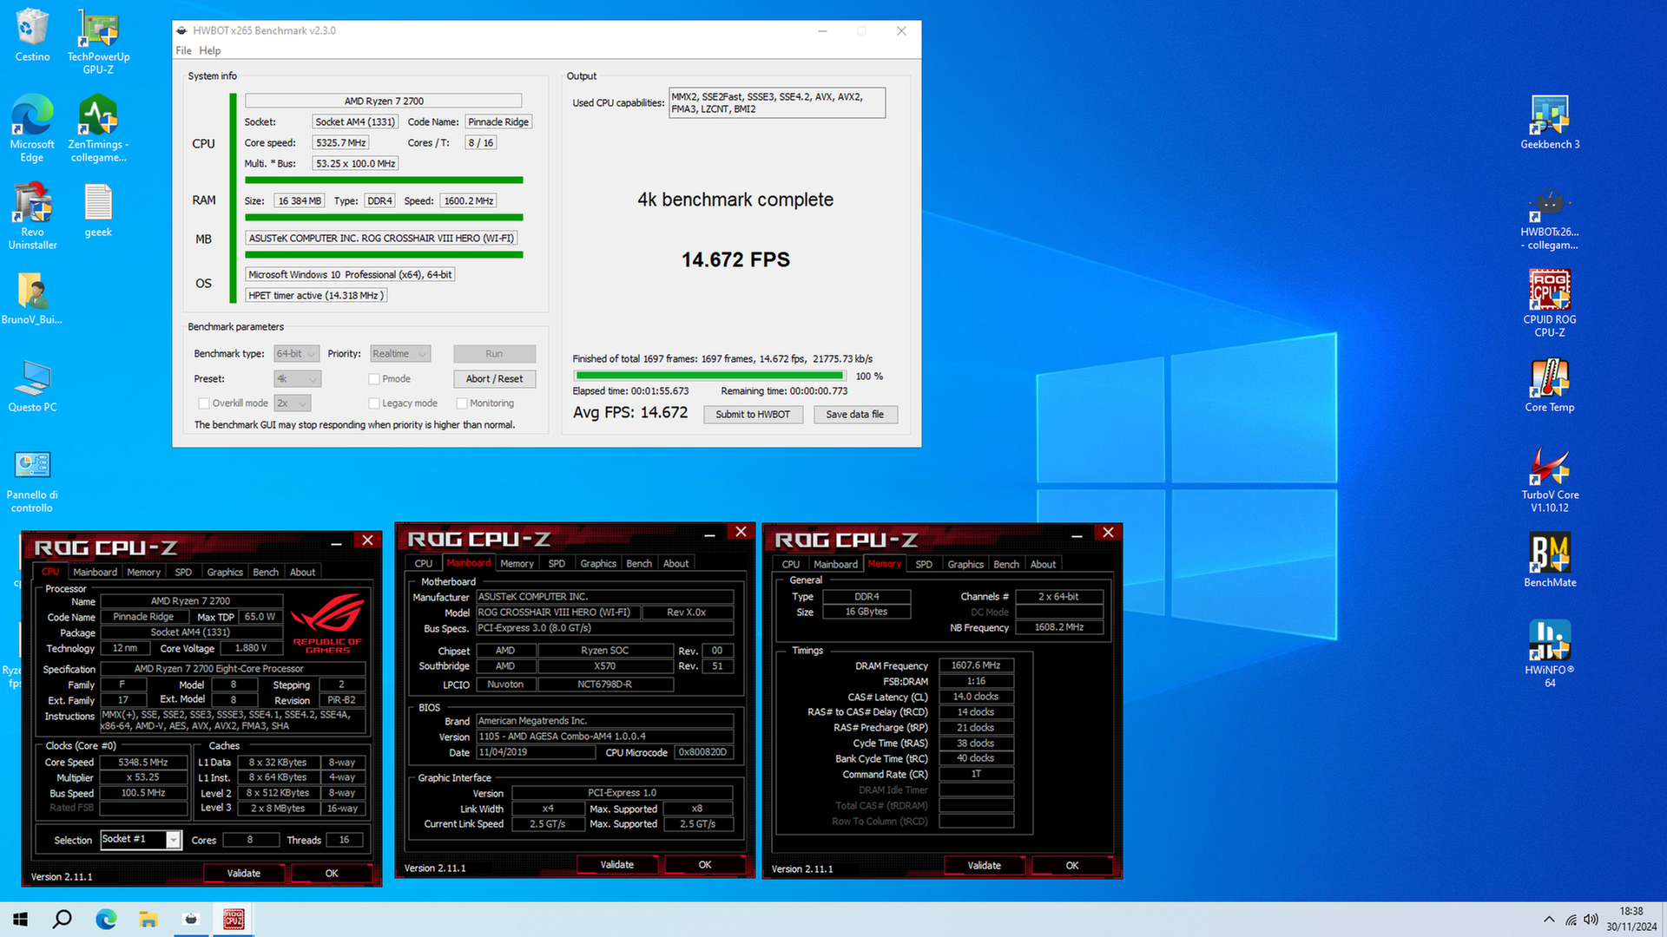The height and width of the screenshot is (937, 1667).
Task: Enable the Pmode checkbox
Action: pyautogui.click(x=374, y=379)
